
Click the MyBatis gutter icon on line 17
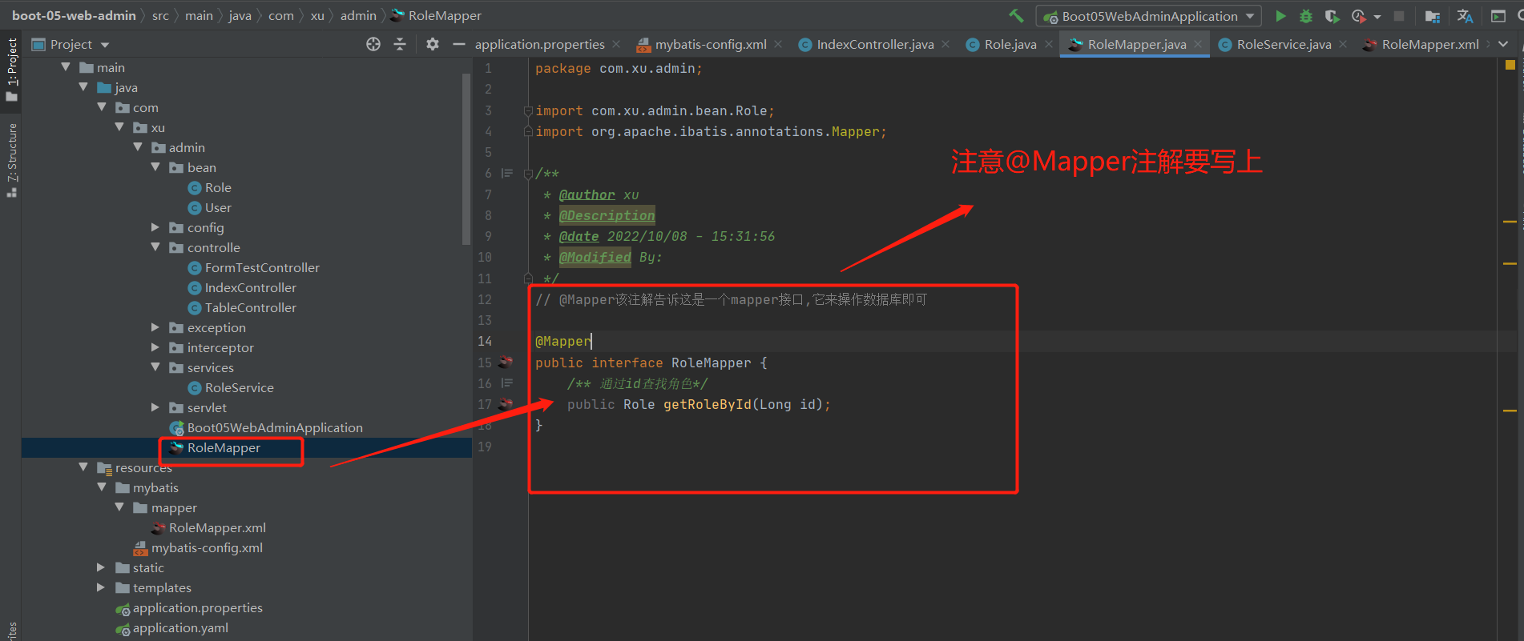[x=506, y=403]
